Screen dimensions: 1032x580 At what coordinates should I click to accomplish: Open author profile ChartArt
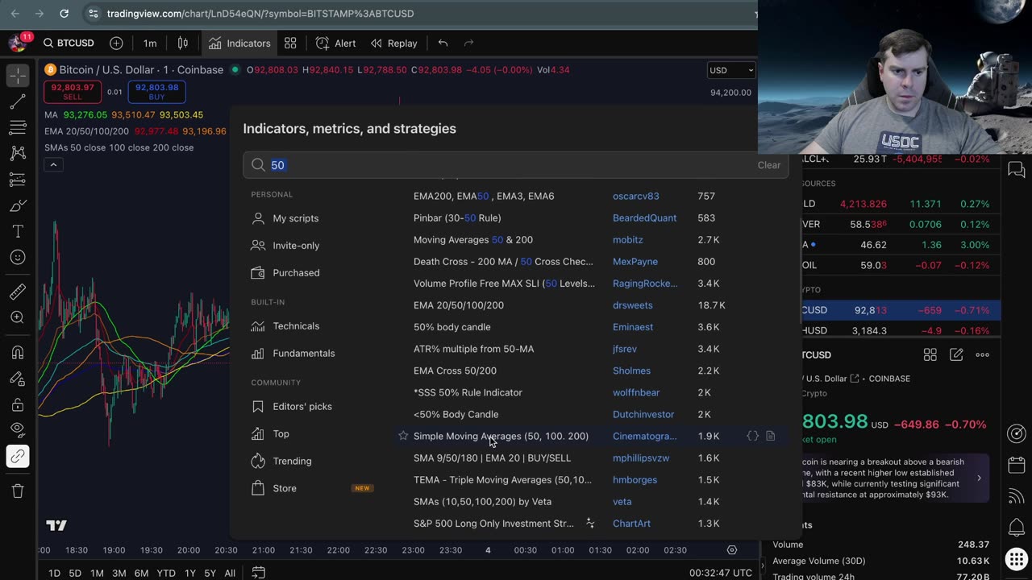(x=631, y=524)
